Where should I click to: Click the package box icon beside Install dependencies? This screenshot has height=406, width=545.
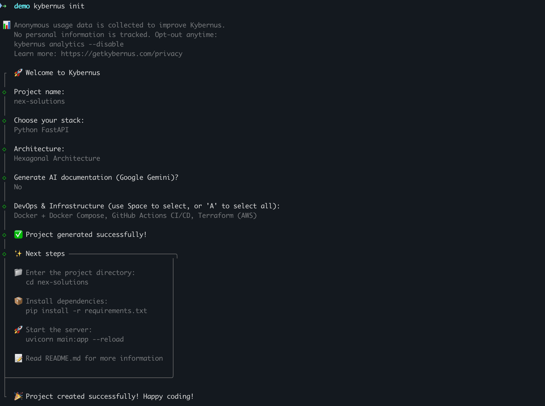tap(18, 301)
